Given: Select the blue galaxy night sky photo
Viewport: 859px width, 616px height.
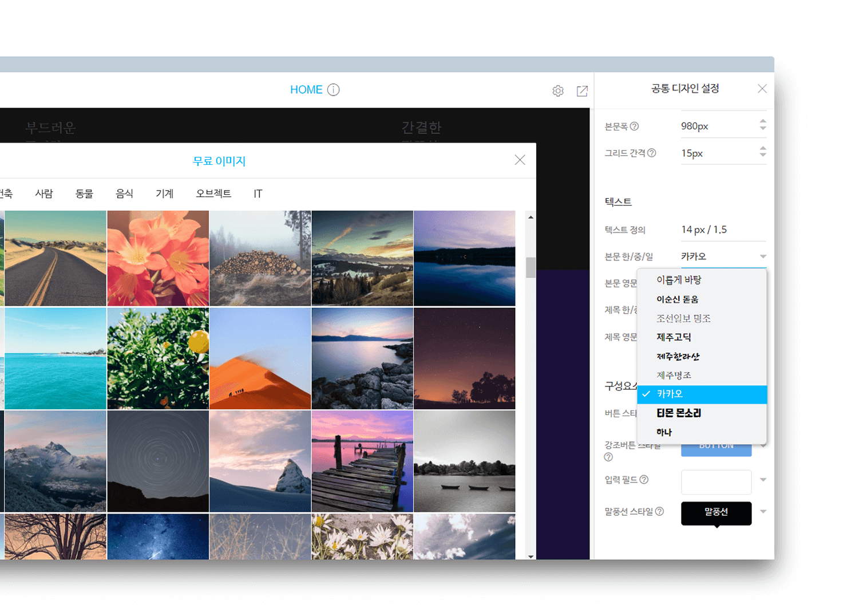Looking at the screenshot, I should tap(158, 536).
